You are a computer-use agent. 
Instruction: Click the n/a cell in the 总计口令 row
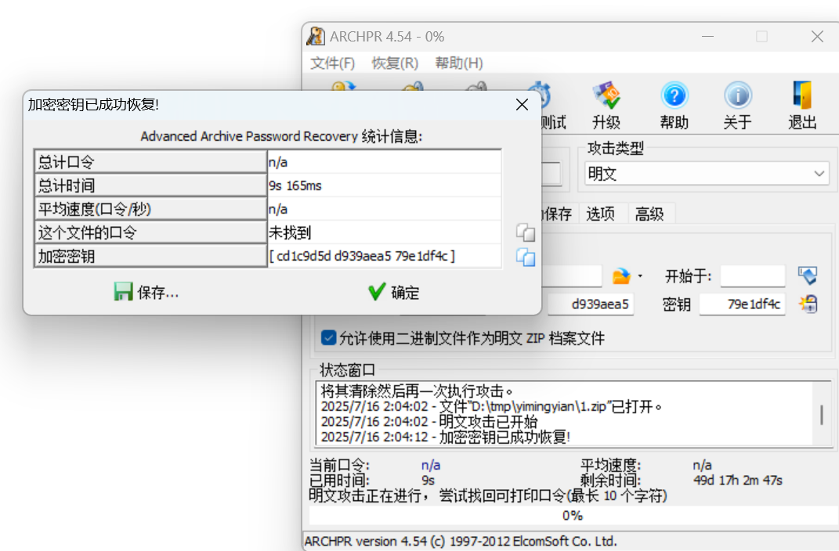(384, 162)
